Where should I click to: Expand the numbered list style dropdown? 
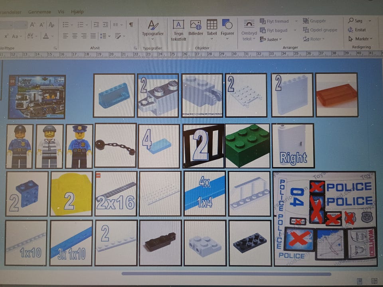87,25
